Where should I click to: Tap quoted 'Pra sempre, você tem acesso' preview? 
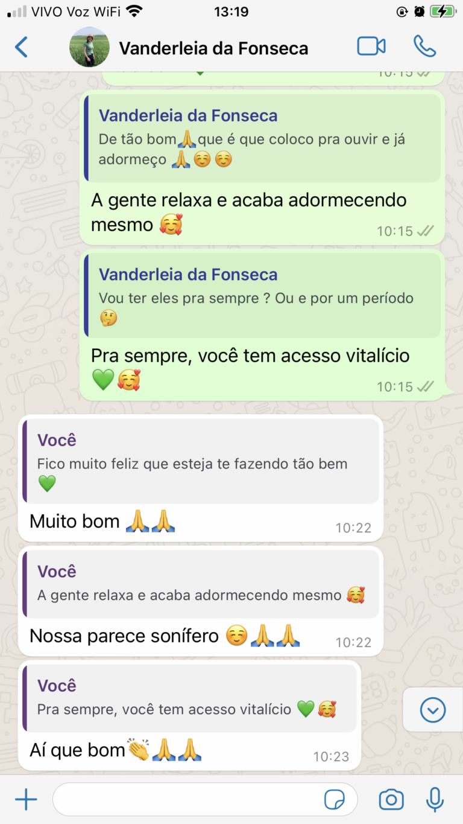[189, 698]
